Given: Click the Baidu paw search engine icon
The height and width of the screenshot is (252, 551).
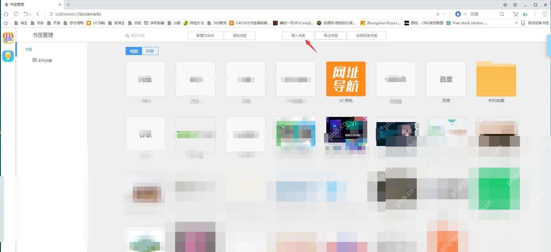Looking at the screenshot, I should point(458,14).
